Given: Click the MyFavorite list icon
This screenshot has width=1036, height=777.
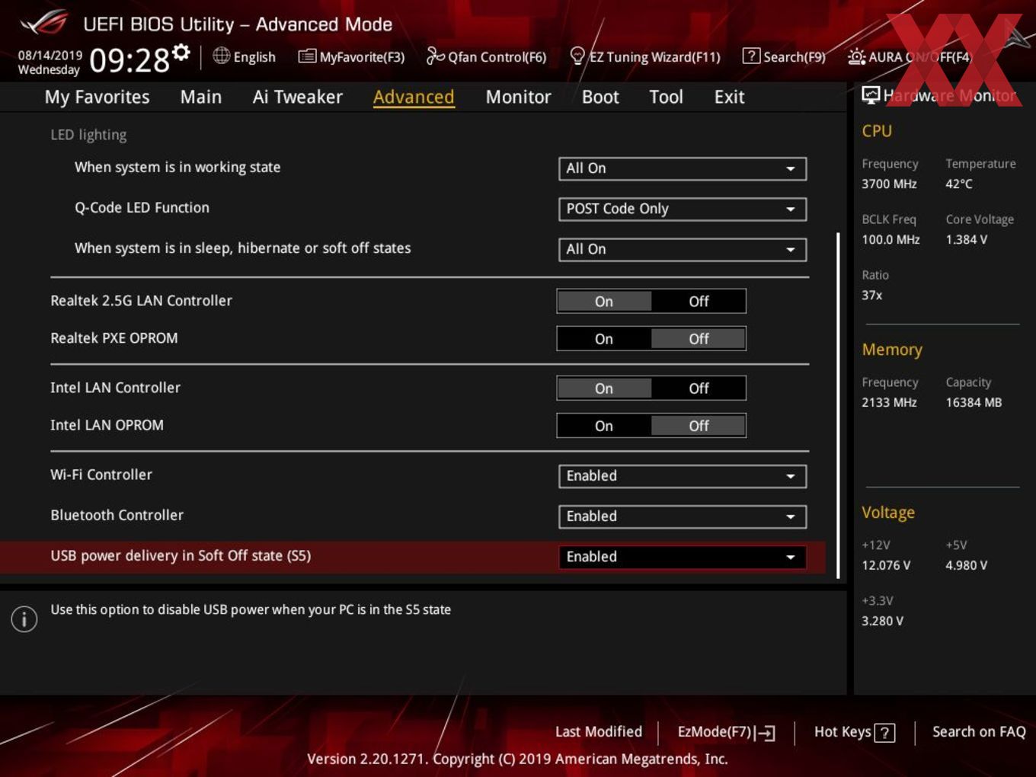Looking at the screenshot, I should [307, 56].
